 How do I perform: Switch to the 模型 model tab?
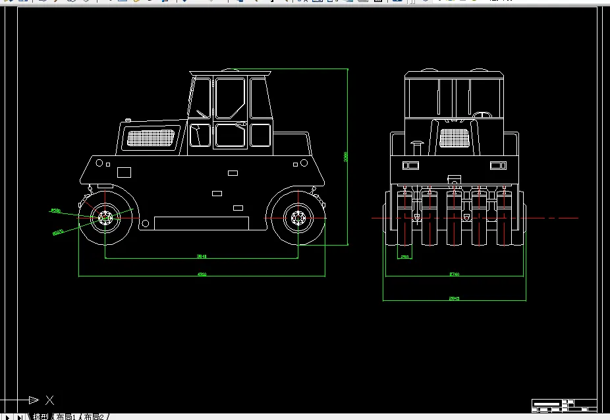tap(40, 417)
